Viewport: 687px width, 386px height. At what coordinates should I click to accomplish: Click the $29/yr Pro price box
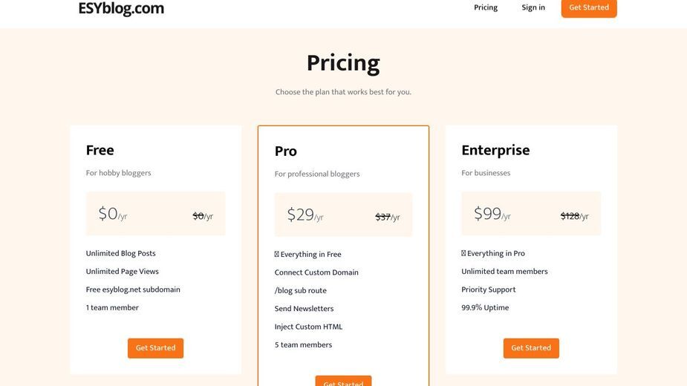(343, 215)
